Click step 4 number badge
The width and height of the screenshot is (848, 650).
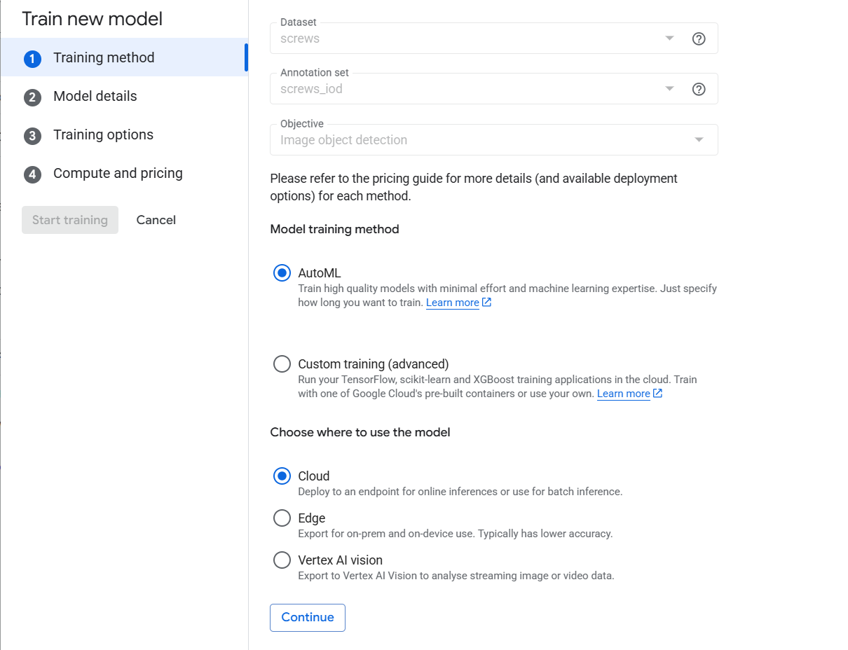32,174
